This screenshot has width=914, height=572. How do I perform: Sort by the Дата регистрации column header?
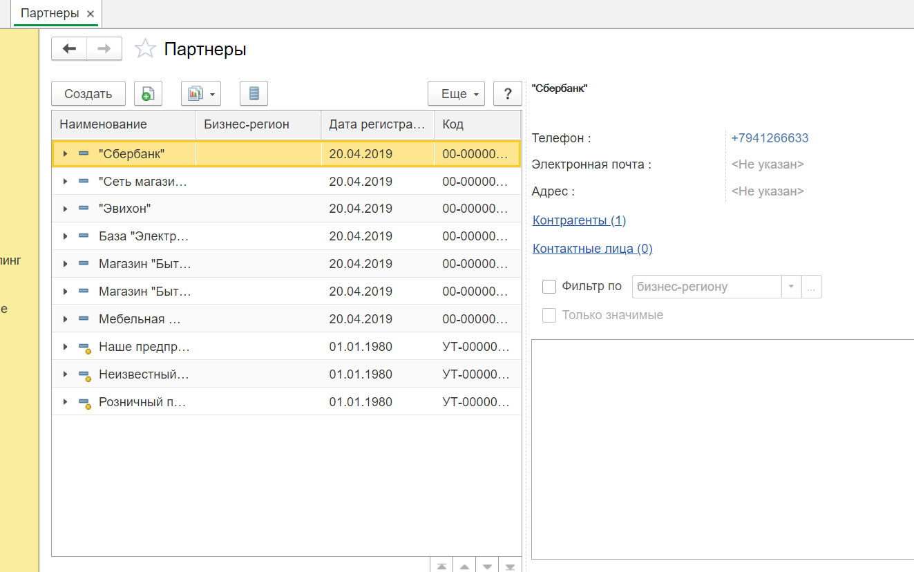[377, 124]
